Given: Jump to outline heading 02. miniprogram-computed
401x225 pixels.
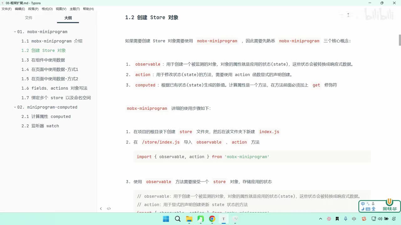Looking at the screenshot, I should tap(47, 107).
